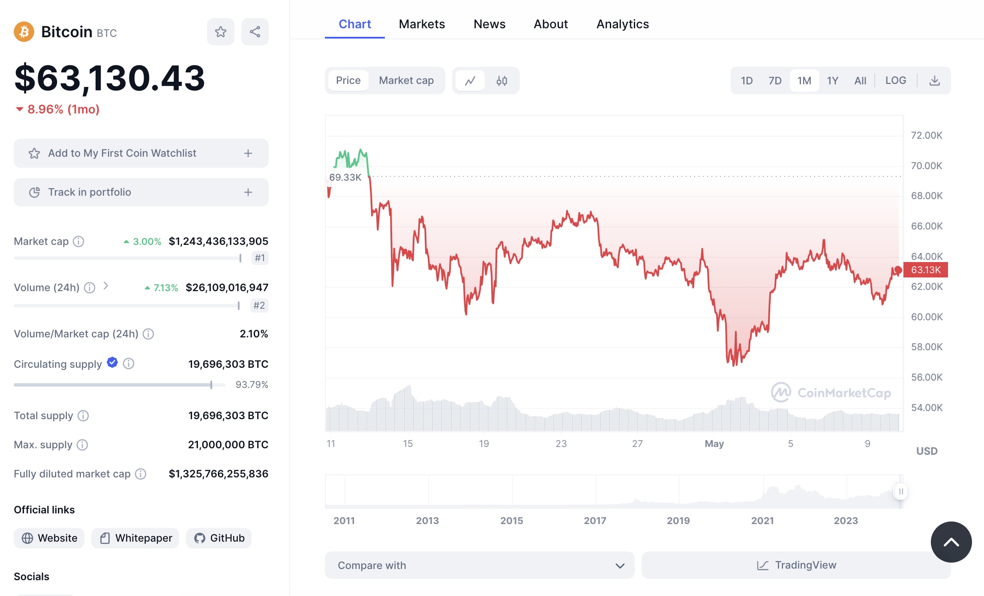This screenshot has height=596, width=984.
Task: Open Volume/Market cap info icon
Action: (x=148, y=334)
